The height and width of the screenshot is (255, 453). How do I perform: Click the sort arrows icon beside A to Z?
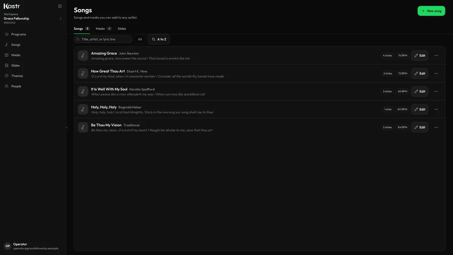tap(154, 39)
